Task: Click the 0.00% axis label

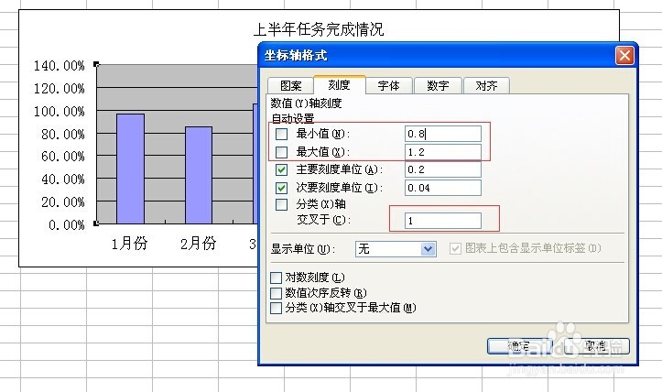Action: (66, 224)
